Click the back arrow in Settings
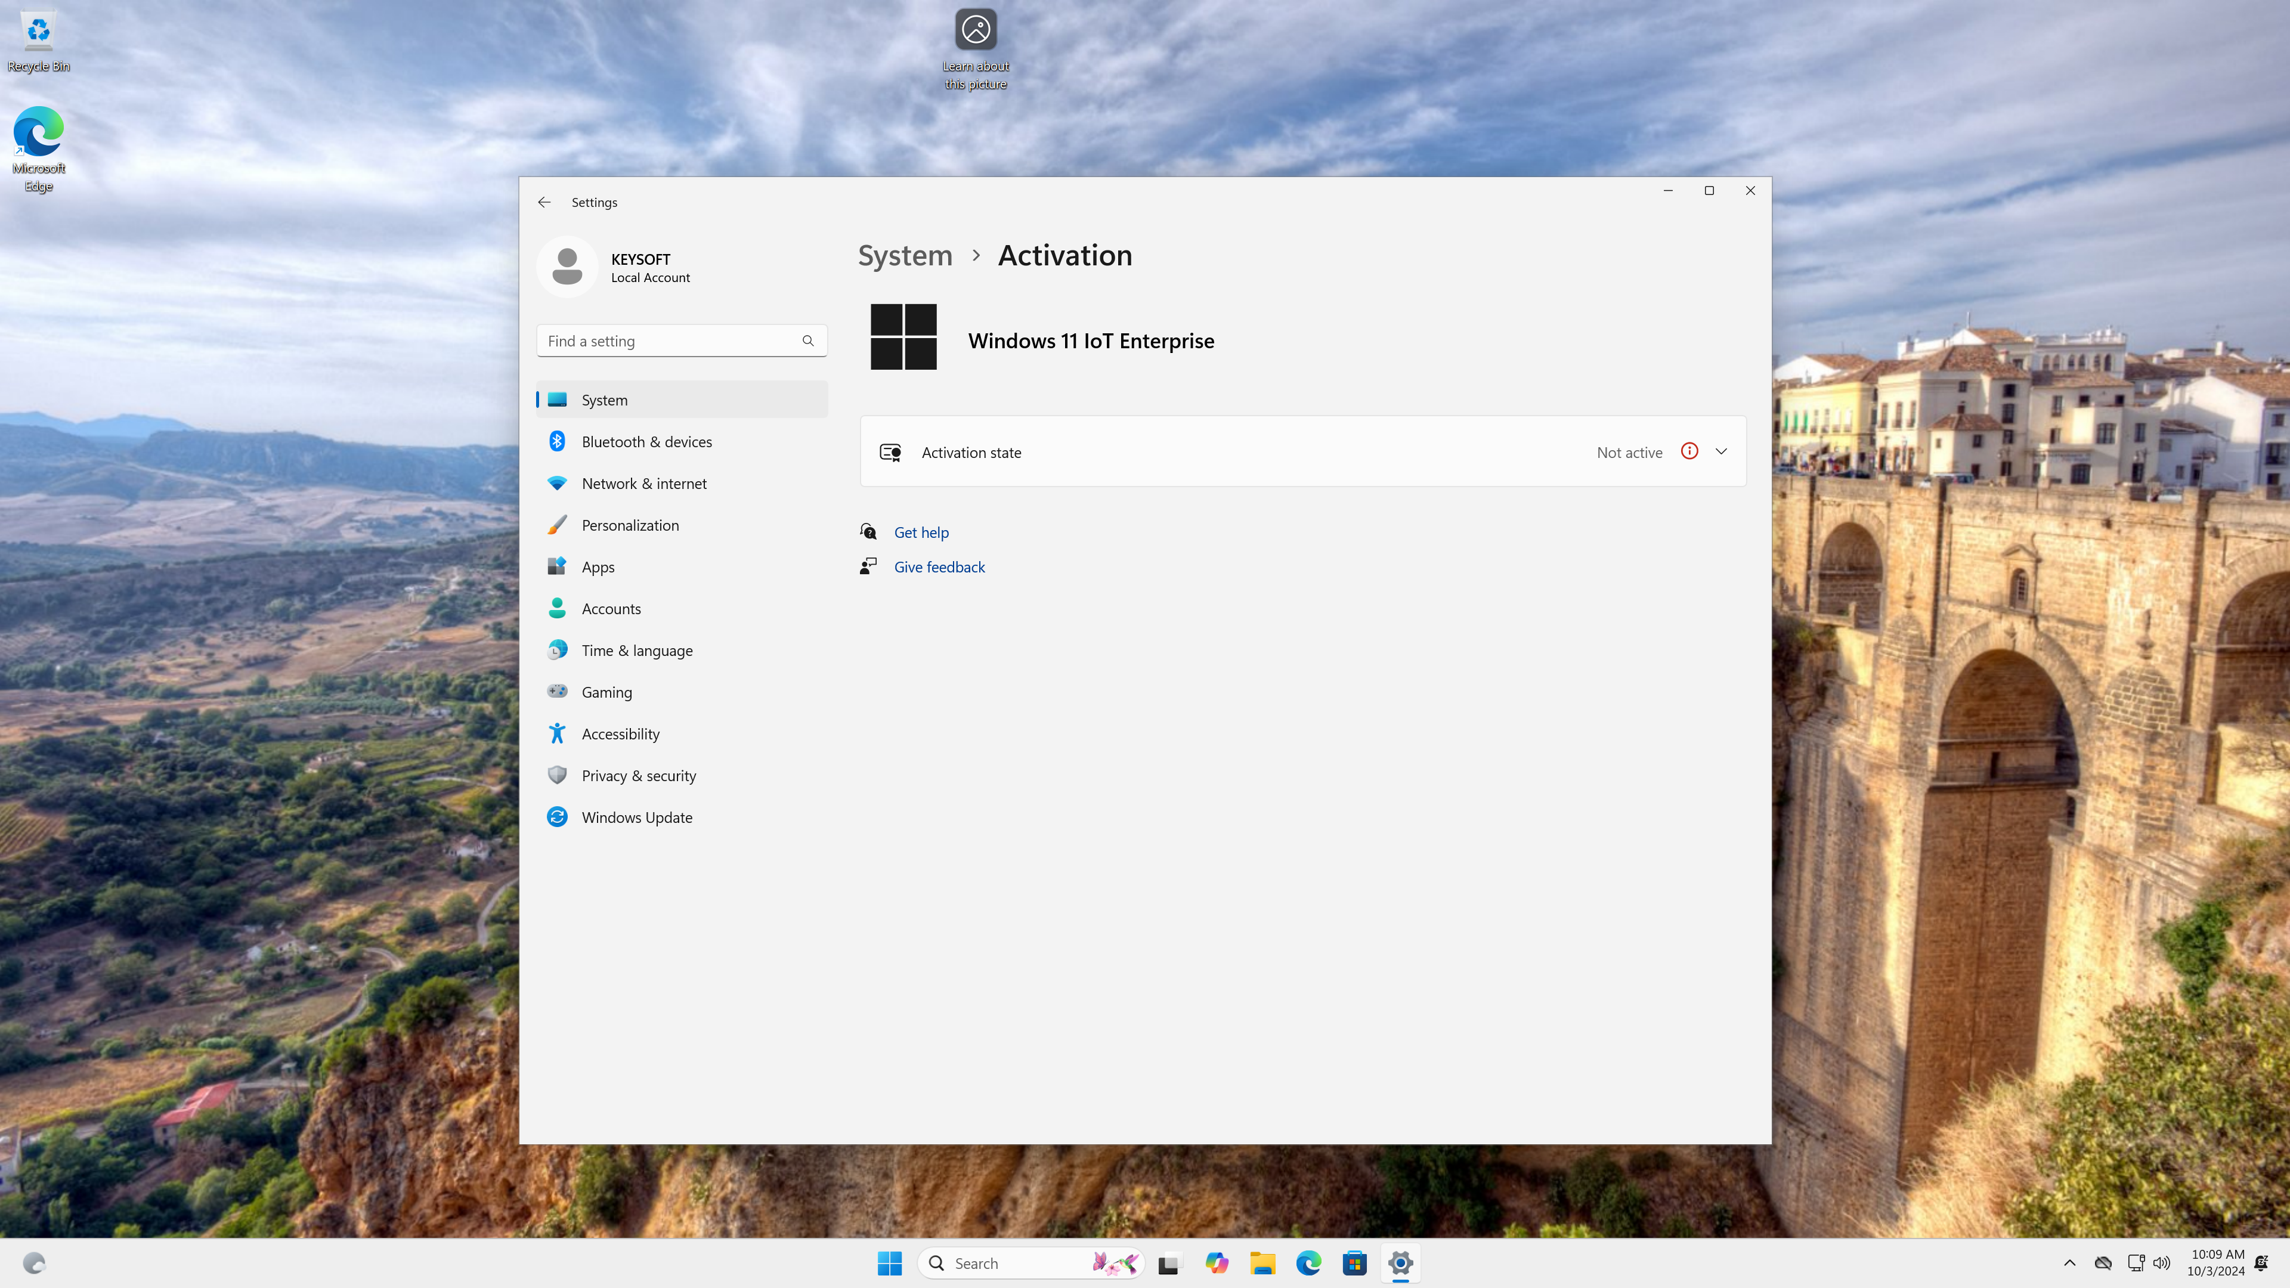 pyautogui.click(x=544, y=202)
